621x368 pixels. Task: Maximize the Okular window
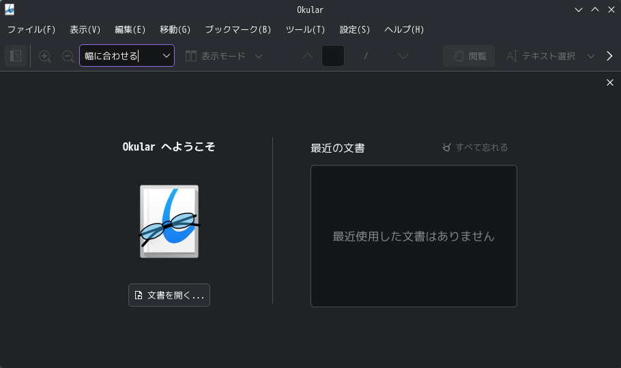(x=595, y=10)
